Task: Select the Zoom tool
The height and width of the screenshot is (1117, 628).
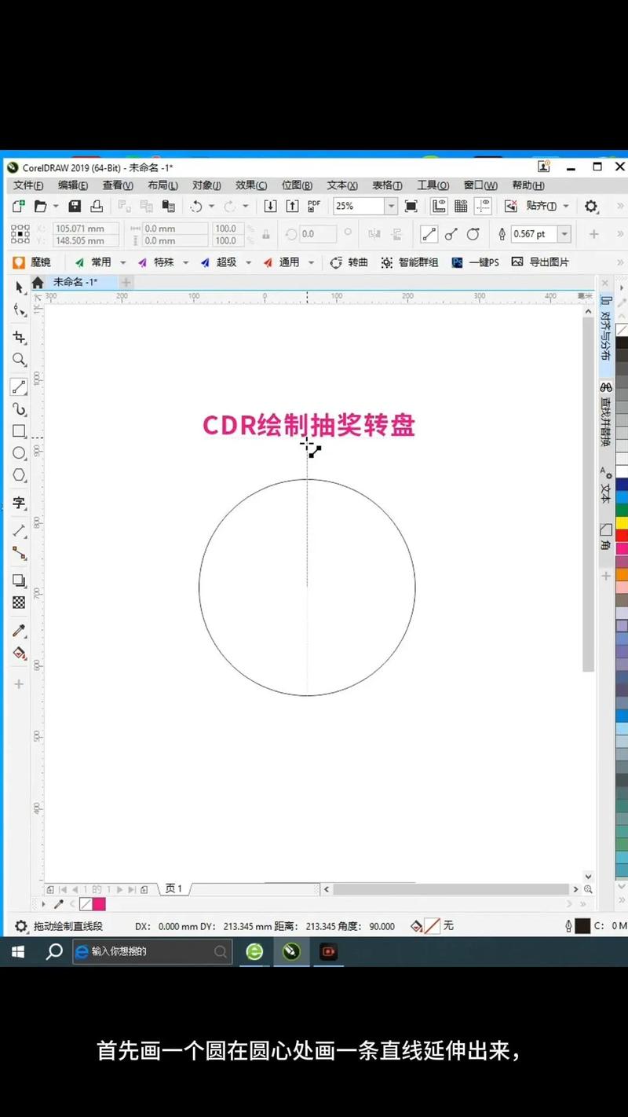Action: click(20, 360)
